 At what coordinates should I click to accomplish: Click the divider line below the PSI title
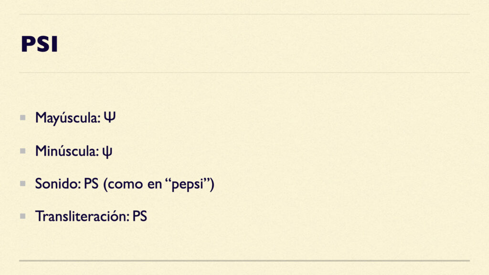point(244,73)
